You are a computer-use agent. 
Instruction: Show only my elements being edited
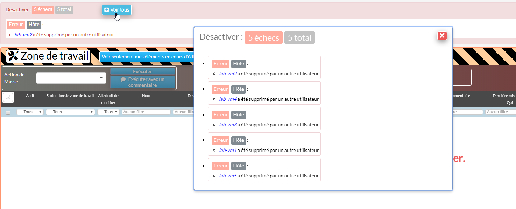(147, 57)
